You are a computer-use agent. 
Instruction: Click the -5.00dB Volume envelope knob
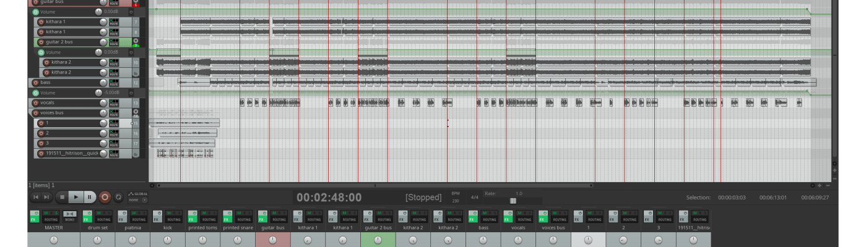[99, 93]
